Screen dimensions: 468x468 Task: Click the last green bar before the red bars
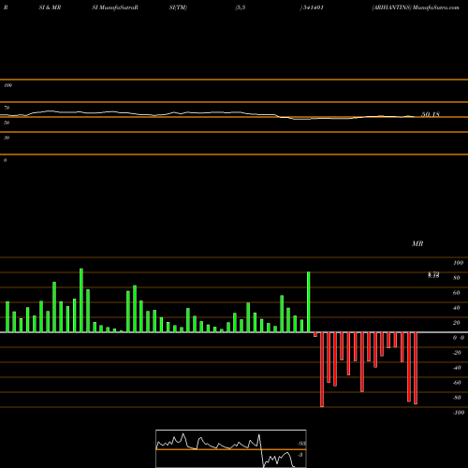[309, 301]
